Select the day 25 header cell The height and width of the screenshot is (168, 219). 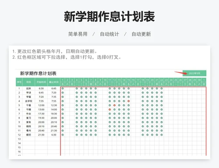[x=176, y=80]
